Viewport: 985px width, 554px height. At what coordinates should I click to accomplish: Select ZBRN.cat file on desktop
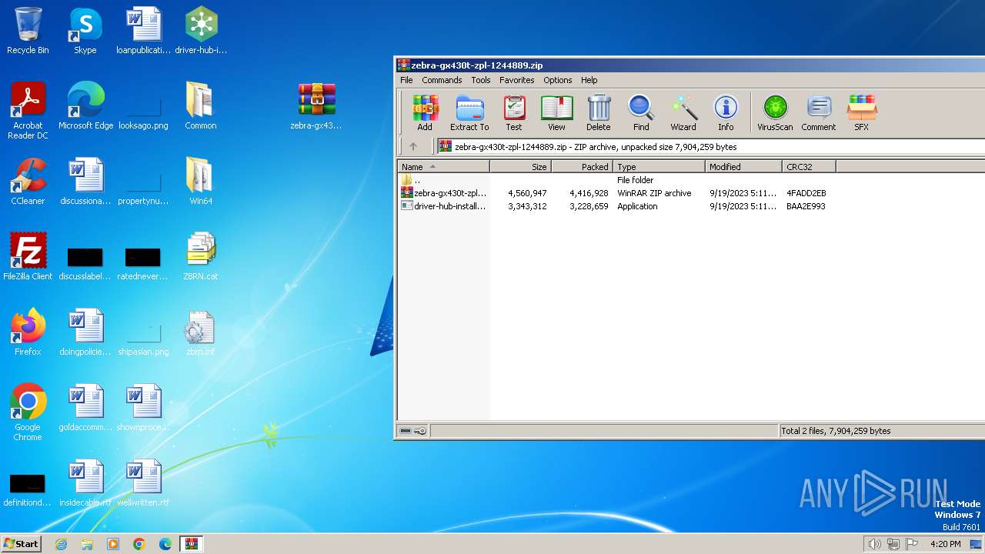point(200,257)
